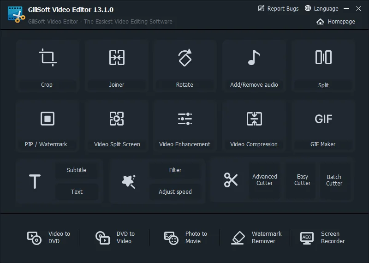
Task: Click the Screen Recorder text
Action: [x=333, y=237]
